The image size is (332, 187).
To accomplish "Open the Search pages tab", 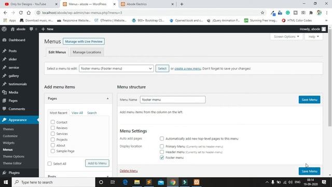I will click(92, 113).
